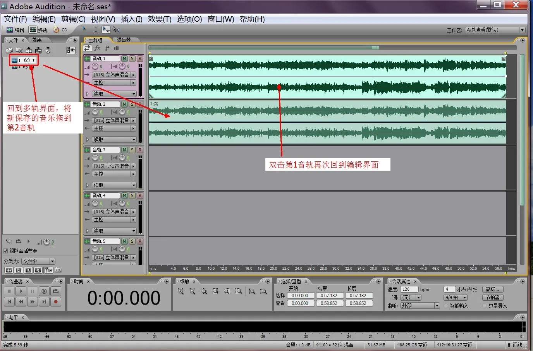Select the time selection I-beam tool
This screenshot has height=351, width=533.
pos(96,29)
